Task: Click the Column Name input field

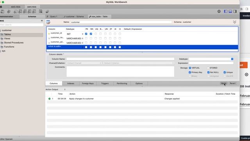Action: (x=120, y=59)
